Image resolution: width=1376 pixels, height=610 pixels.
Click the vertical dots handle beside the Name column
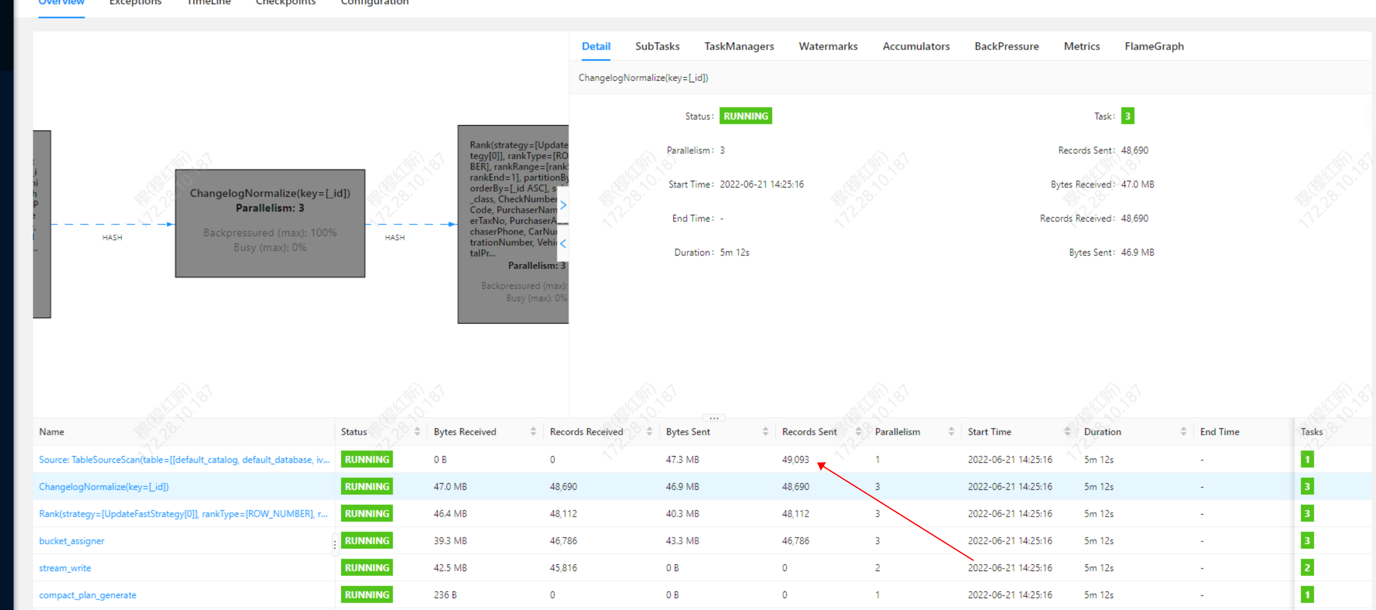tap(335, 545)
